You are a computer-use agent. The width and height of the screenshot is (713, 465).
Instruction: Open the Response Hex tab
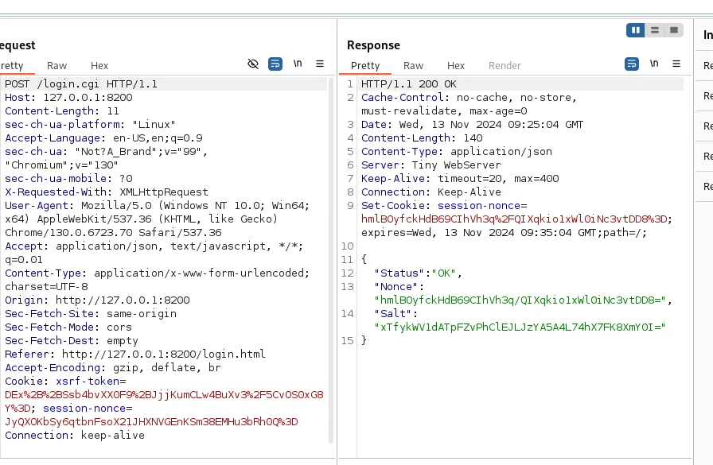(456, 66)
